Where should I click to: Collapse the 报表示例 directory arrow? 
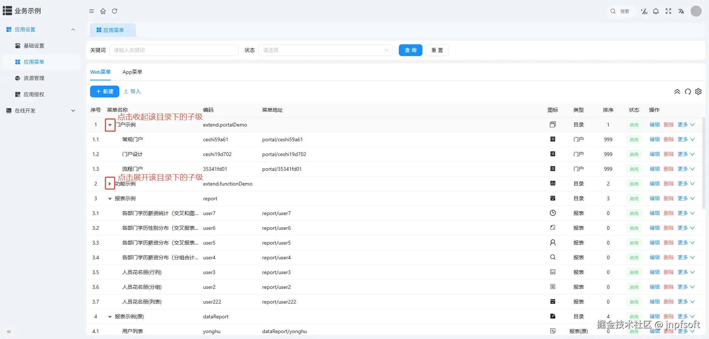[x=110, y=199]
